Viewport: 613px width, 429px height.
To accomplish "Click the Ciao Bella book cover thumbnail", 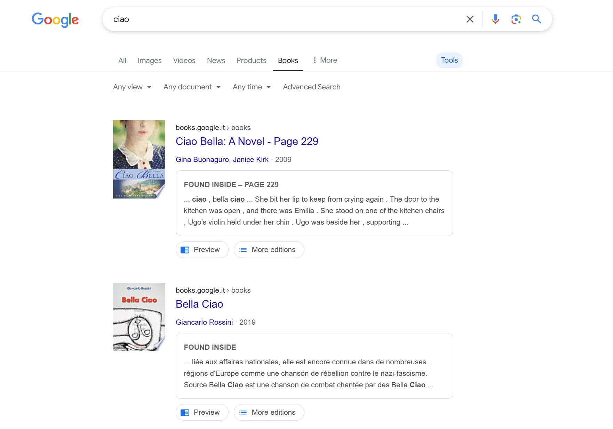I will click(x=139, y=160).
